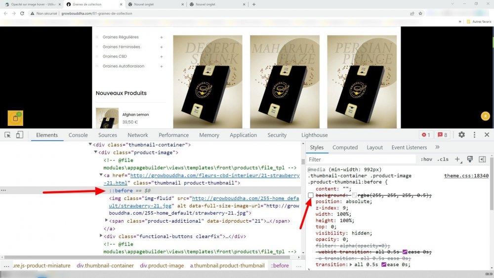Click into the Styles Filter field
The image size is (494, 278).
coord(362,159)
